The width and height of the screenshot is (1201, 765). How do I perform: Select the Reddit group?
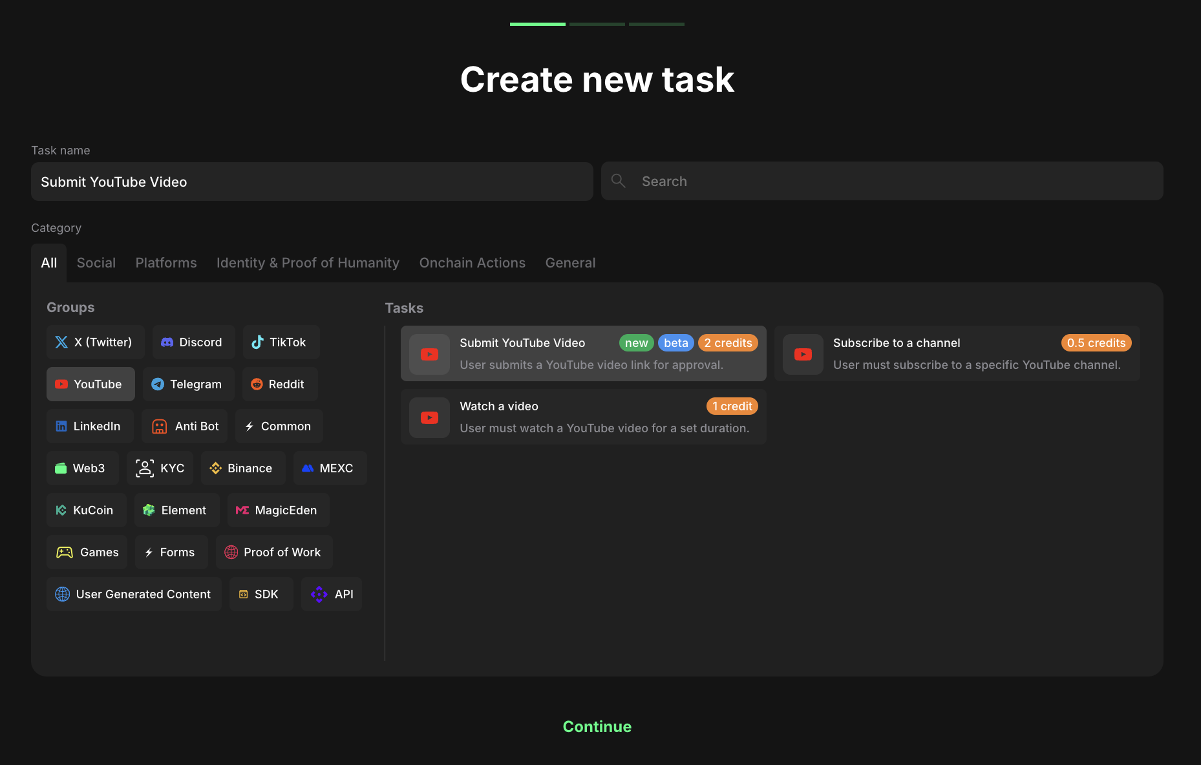pyautogui.click(x=279, y=384)
